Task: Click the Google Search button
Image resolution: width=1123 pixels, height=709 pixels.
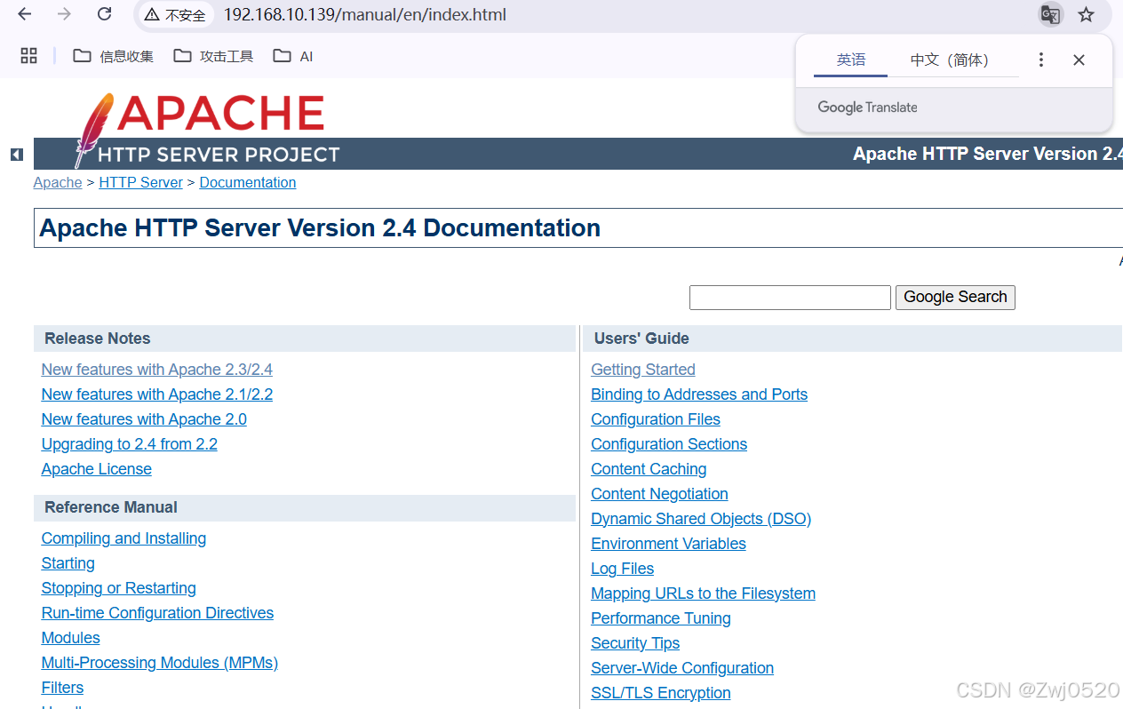Action: pyautogui.click(x=955, y=298)
